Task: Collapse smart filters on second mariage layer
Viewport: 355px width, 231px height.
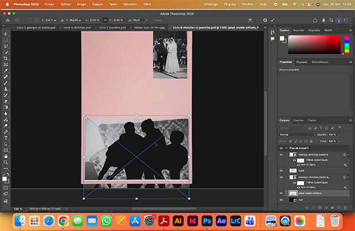Action: [348, 177]
